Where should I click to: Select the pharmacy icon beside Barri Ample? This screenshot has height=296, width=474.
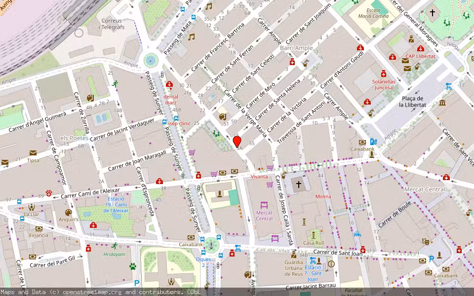click(292, 62)
